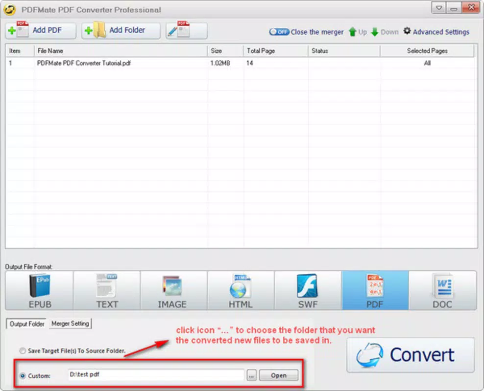Minimize the PDFMate window

point(454,8)
